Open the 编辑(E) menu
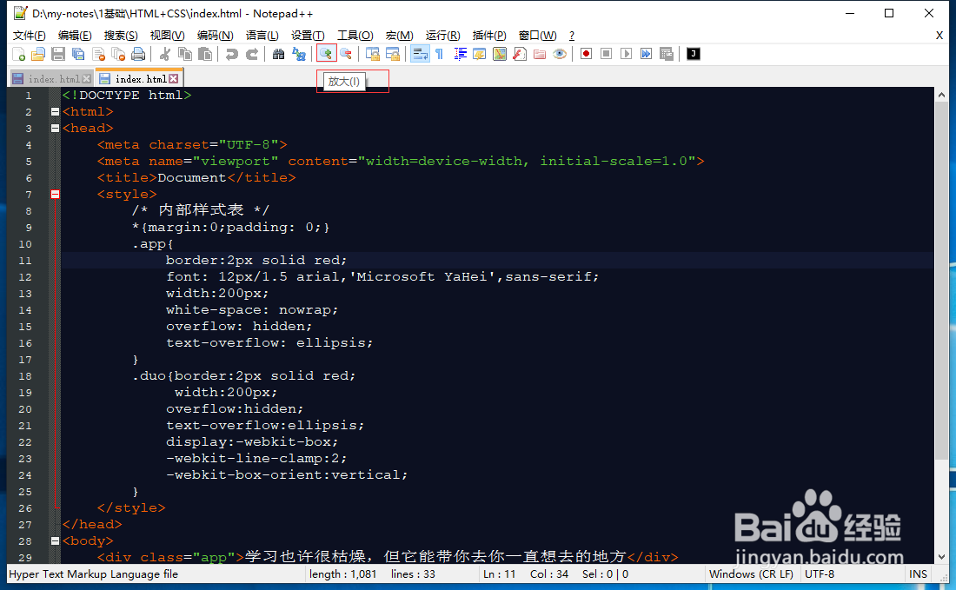The width and height of the screenshot is (956, 590). [75, 36]
